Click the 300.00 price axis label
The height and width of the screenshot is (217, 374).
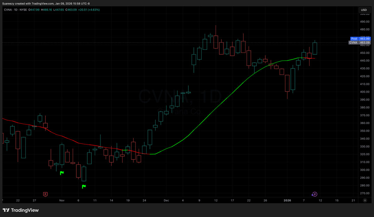click(x=364, y=170)
